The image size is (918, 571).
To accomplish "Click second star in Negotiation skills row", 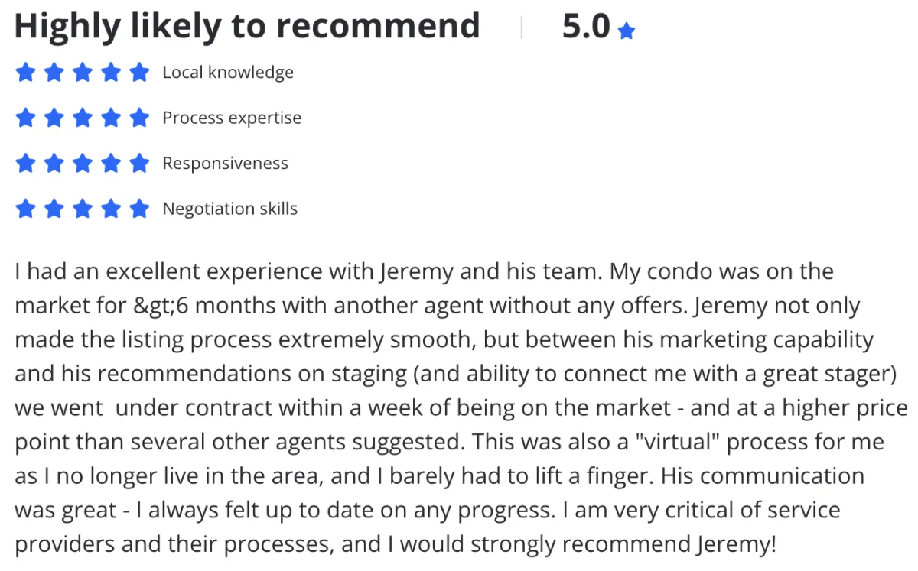I will 54,208.
